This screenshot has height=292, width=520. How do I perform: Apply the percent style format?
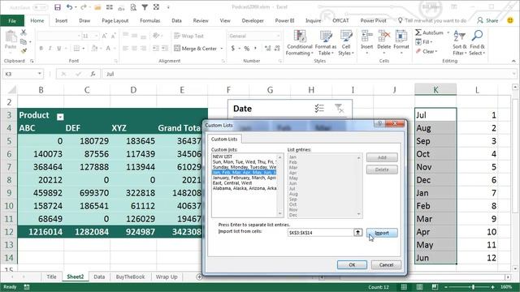pyautogui.click(x=247, y=49)
